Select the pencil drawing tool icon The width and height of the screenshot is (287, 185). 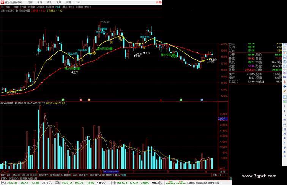click(285, 91)
